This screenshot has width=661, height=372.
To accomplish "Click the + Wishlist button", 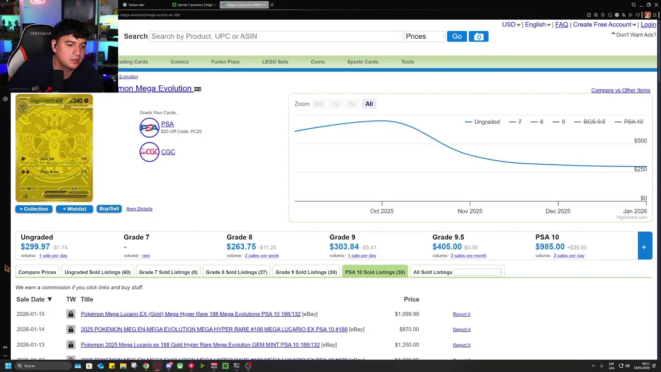I will (74, 209).
